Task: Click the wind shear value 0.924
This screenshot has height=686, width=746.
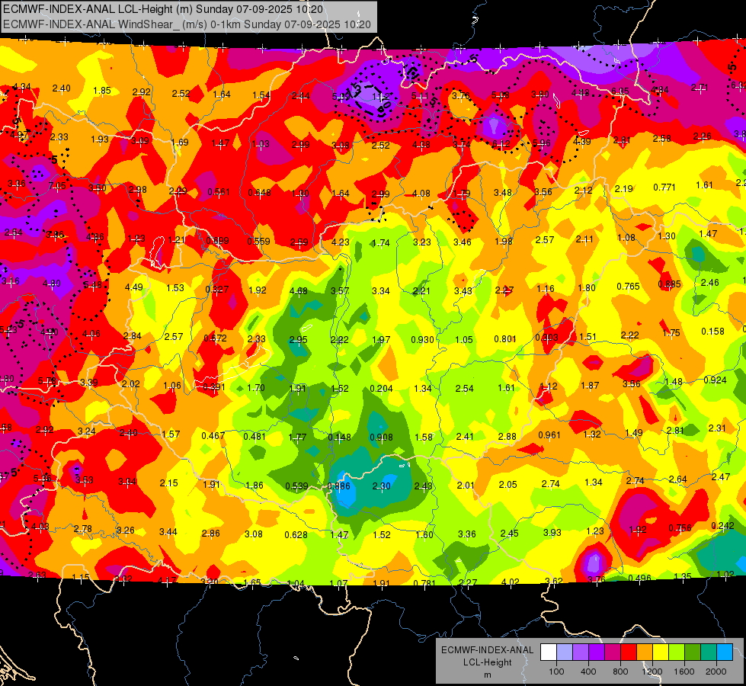Action: pos(715,380)
